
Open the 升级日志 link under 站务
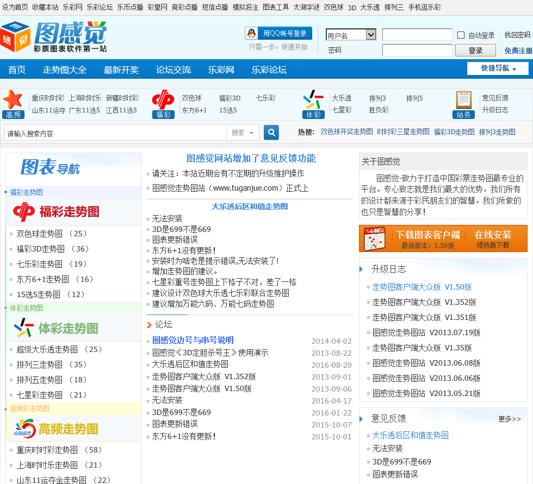(495, 110)
